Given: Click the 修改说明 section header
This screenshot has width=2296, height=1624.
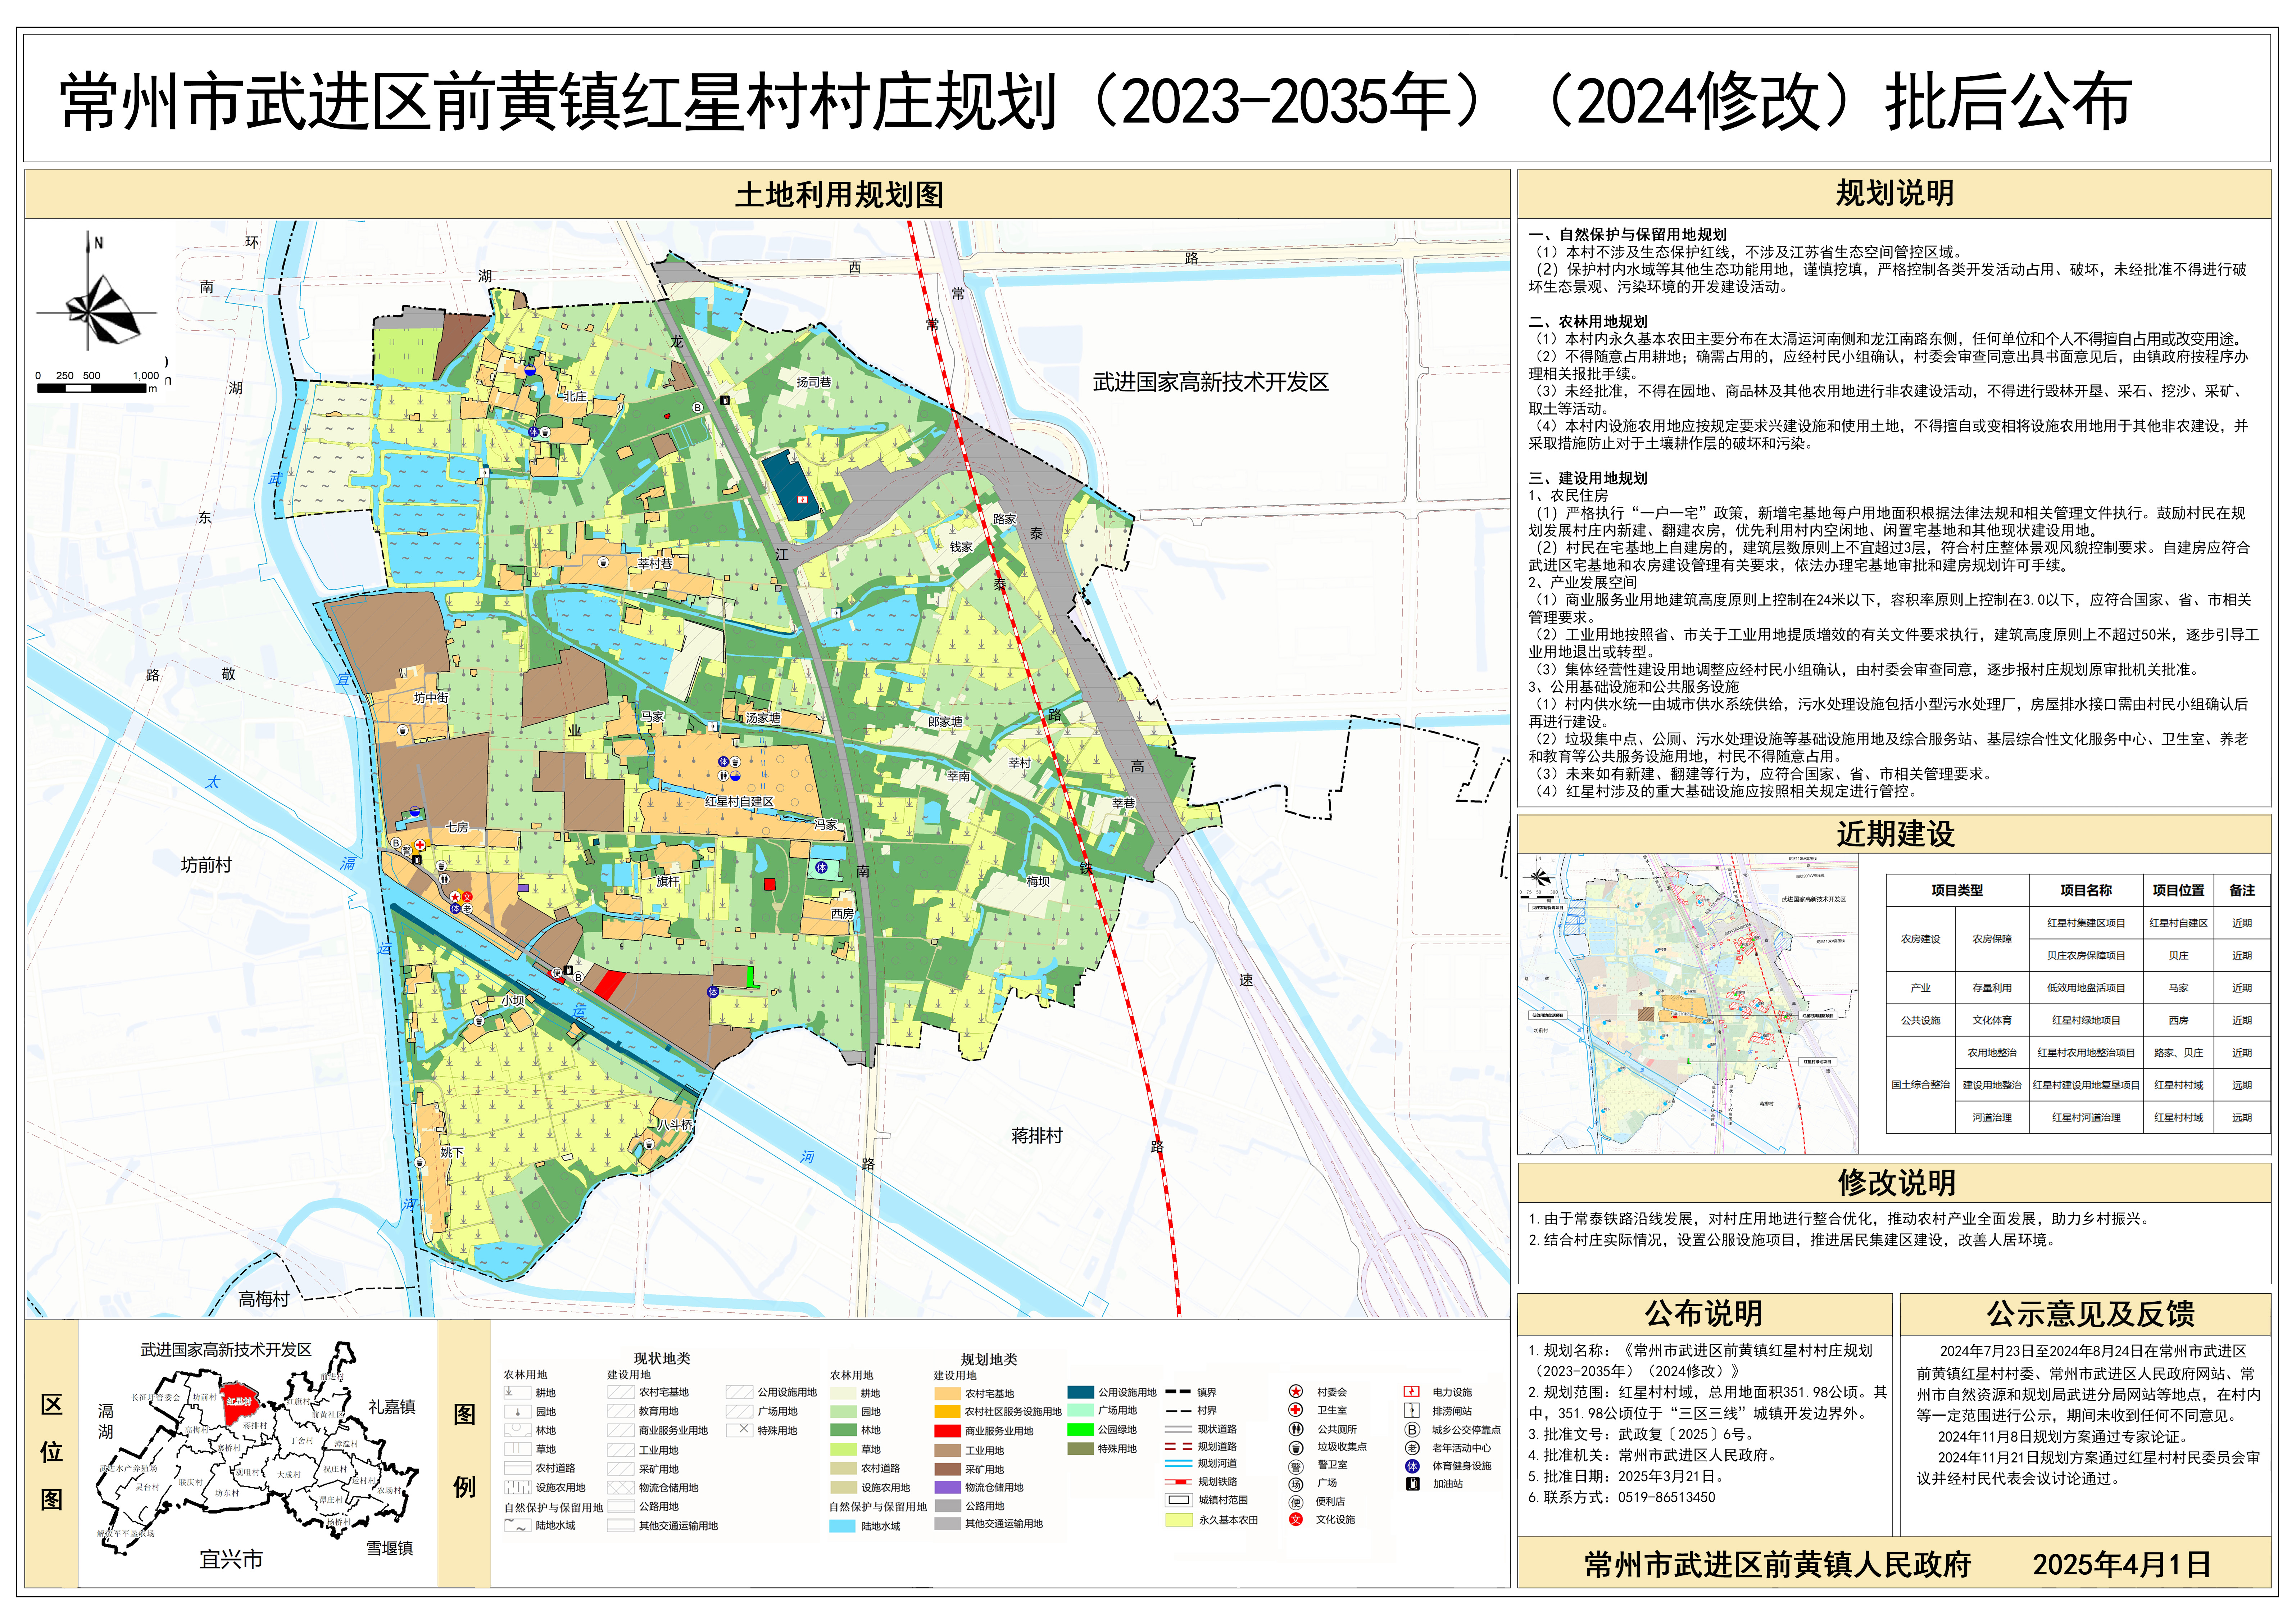Looking at the screenshot, I should [1894, 1183].
